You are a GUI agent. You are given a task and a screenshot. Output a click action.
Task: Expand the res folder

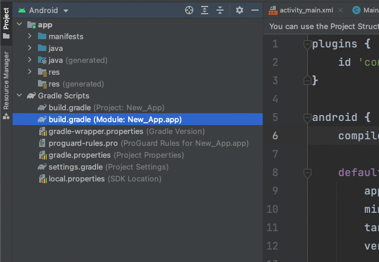click(x=30, y=72)
